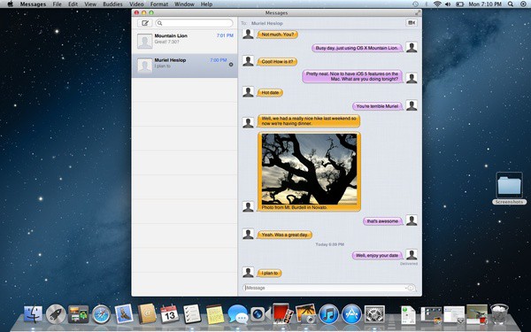Open the Time Machine menu bar icon
The width and height of the screenshot is (531, 332).
(x=415, y=4)
